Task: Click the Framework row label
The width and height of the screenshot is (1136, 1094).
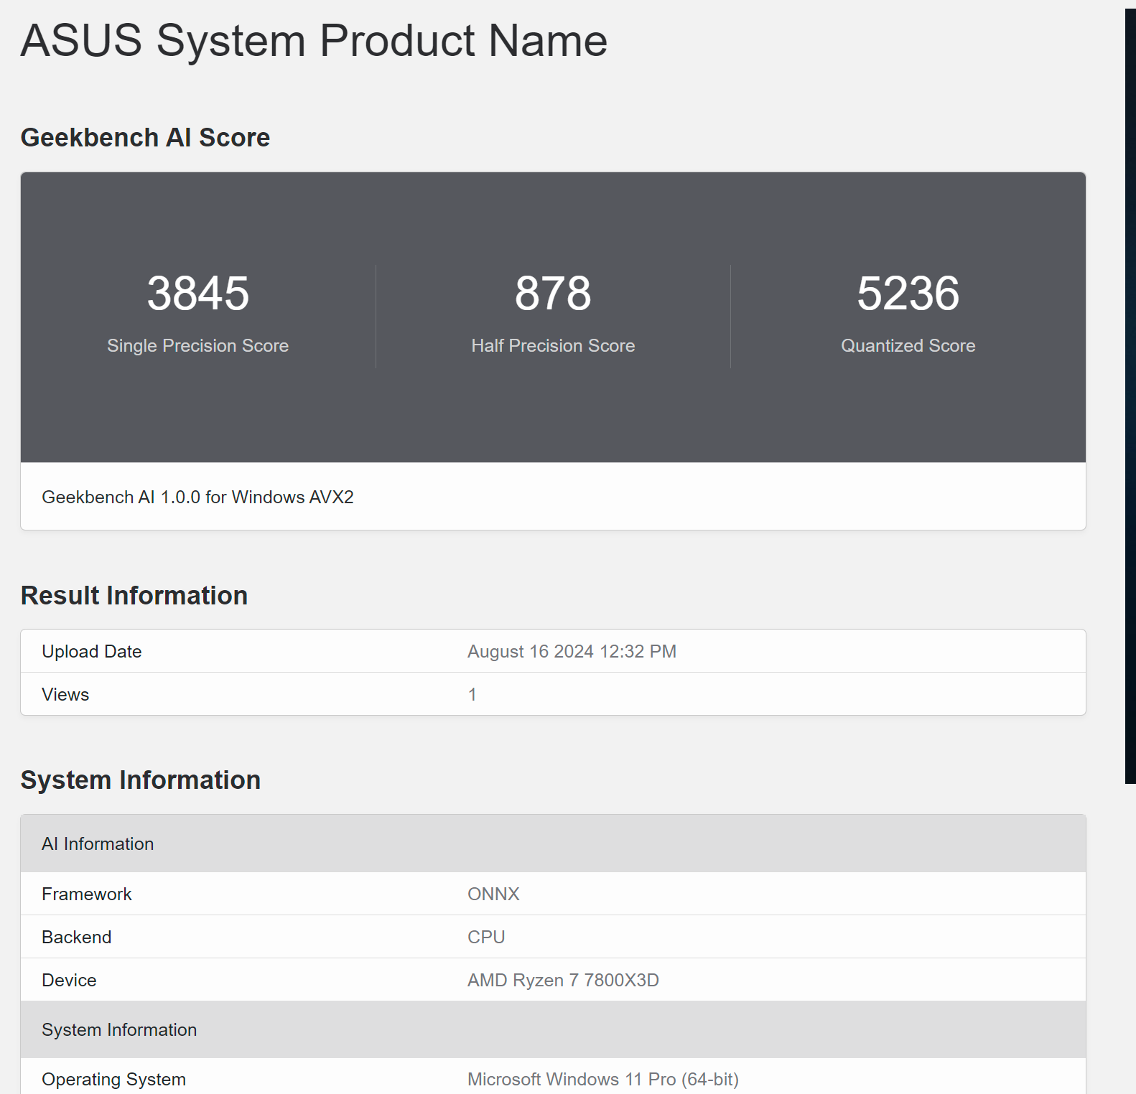Action: pos(87,894)
